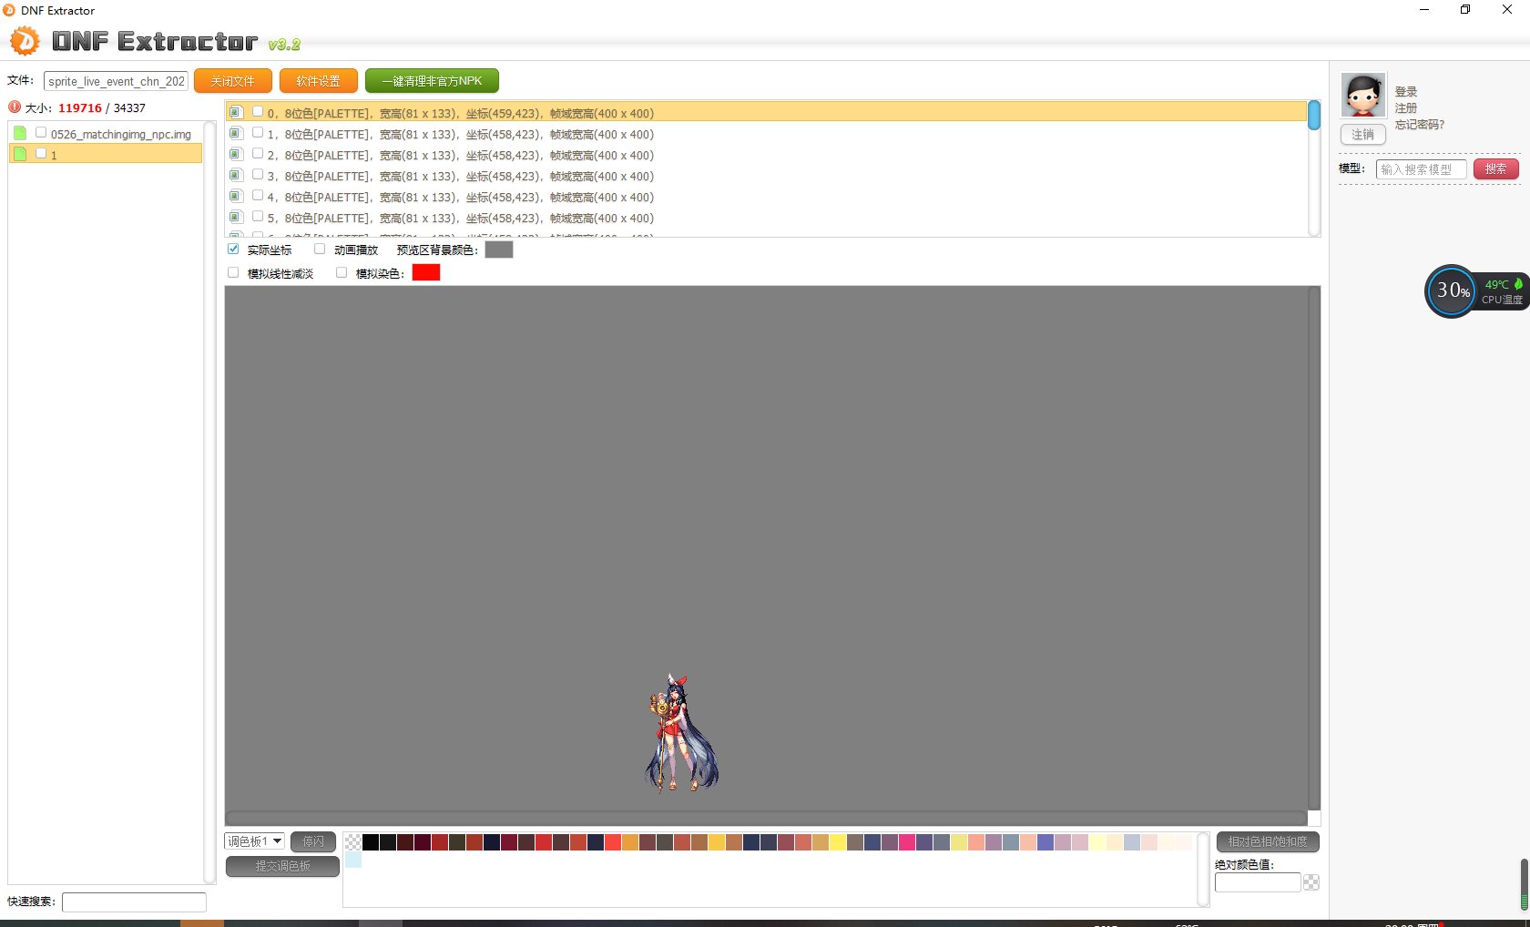Click the gray 预览区背景颜色 swatch
This screenshot has width=1530, height=927.
click(x=499, y=250)
